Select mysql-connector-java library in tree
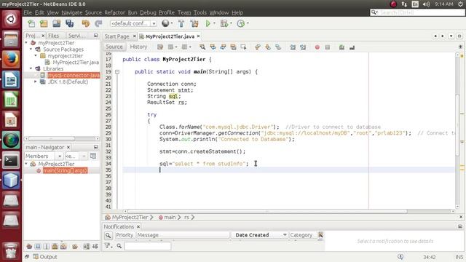 74,76
